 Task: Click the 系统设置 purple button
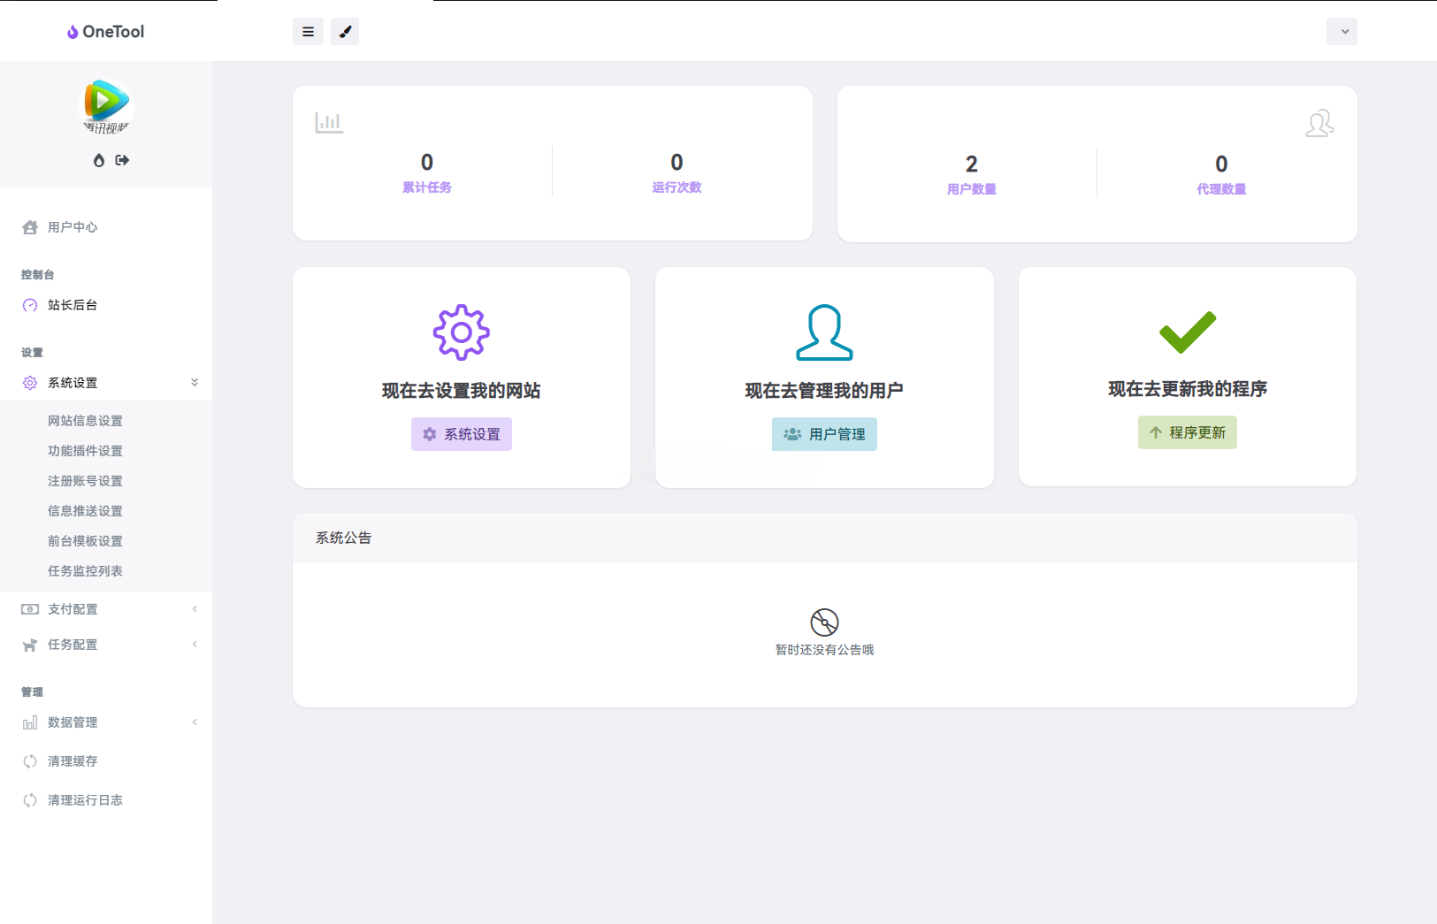point(461,434)
